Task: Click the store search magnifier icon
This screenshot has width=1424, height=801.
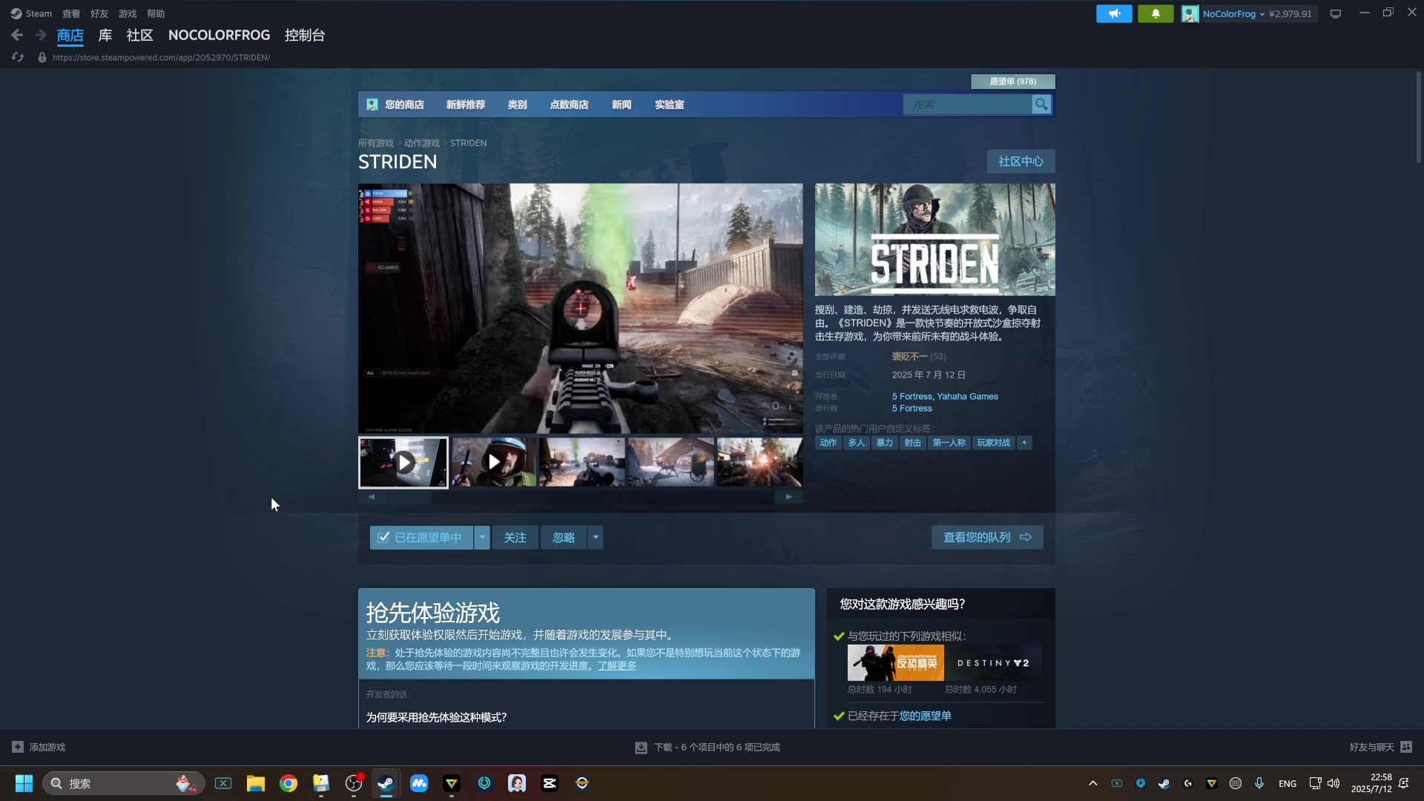Action: 1041,105
